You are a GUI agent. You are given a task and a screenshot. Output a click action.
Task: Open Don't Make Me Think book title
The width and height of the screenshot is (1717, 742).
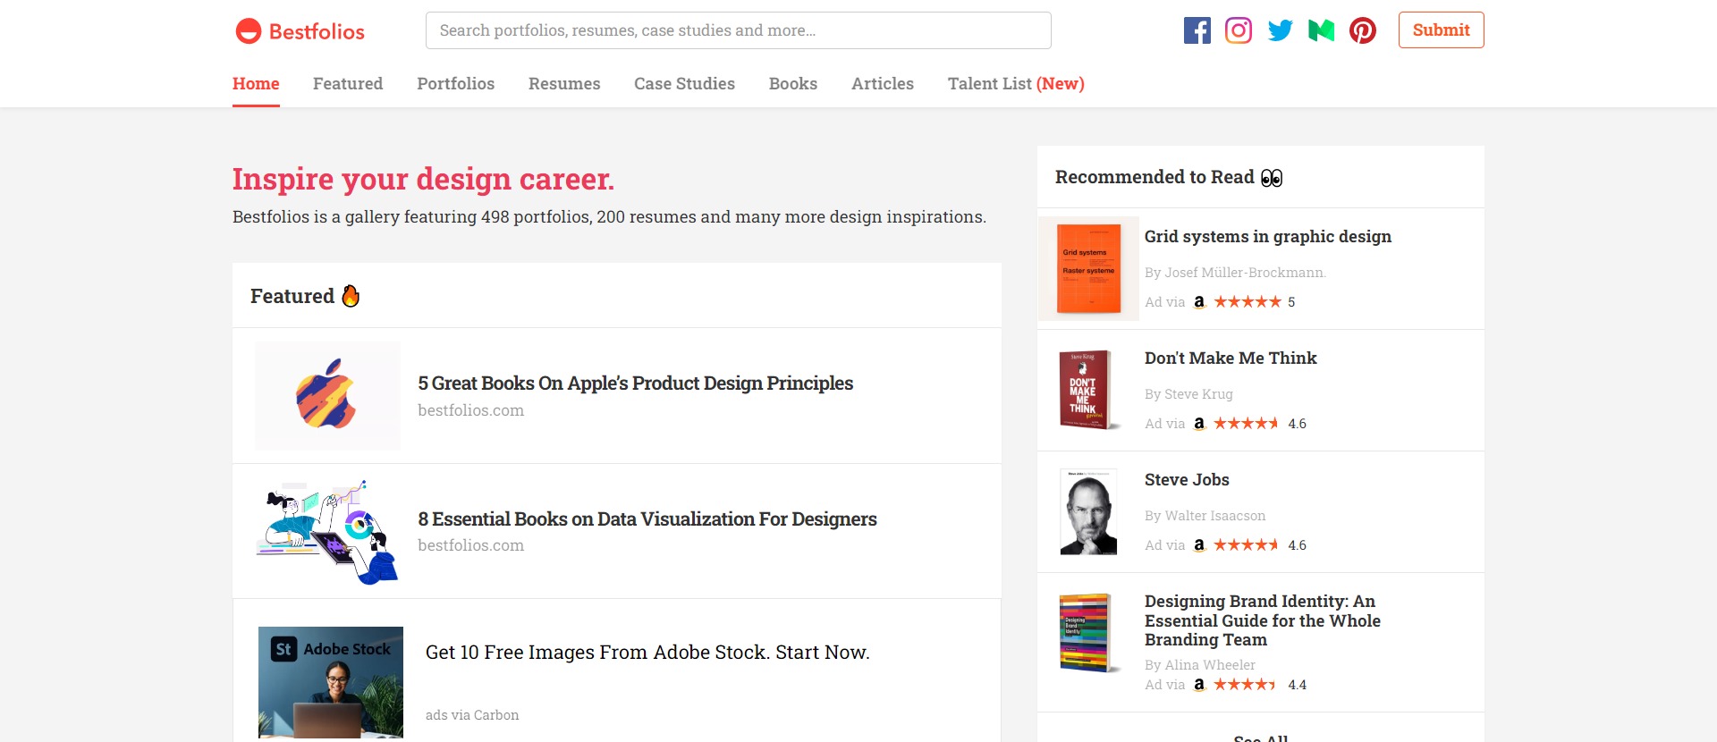1231,358
